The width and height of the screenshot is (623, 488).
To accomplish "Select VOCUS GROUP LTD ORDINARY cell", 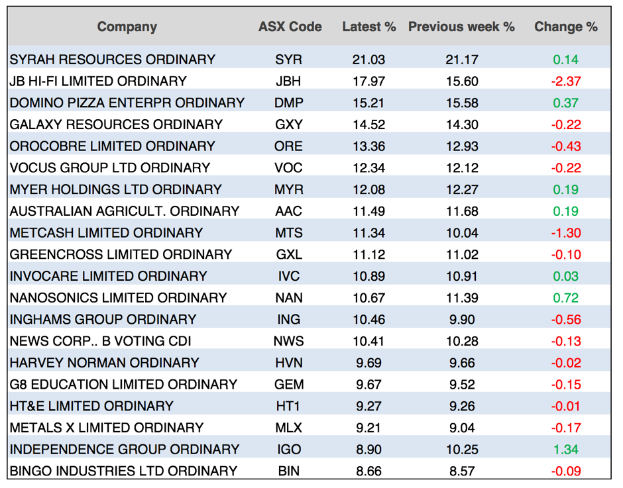I will tap(110, 168).
